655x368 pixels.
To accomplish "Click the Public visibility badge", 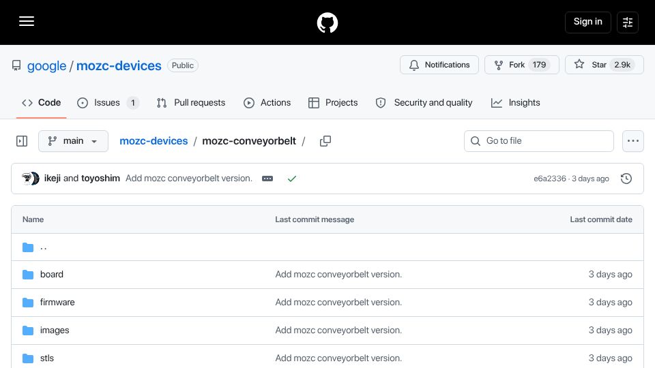I will pyautogui.click(x=183, y=65).
